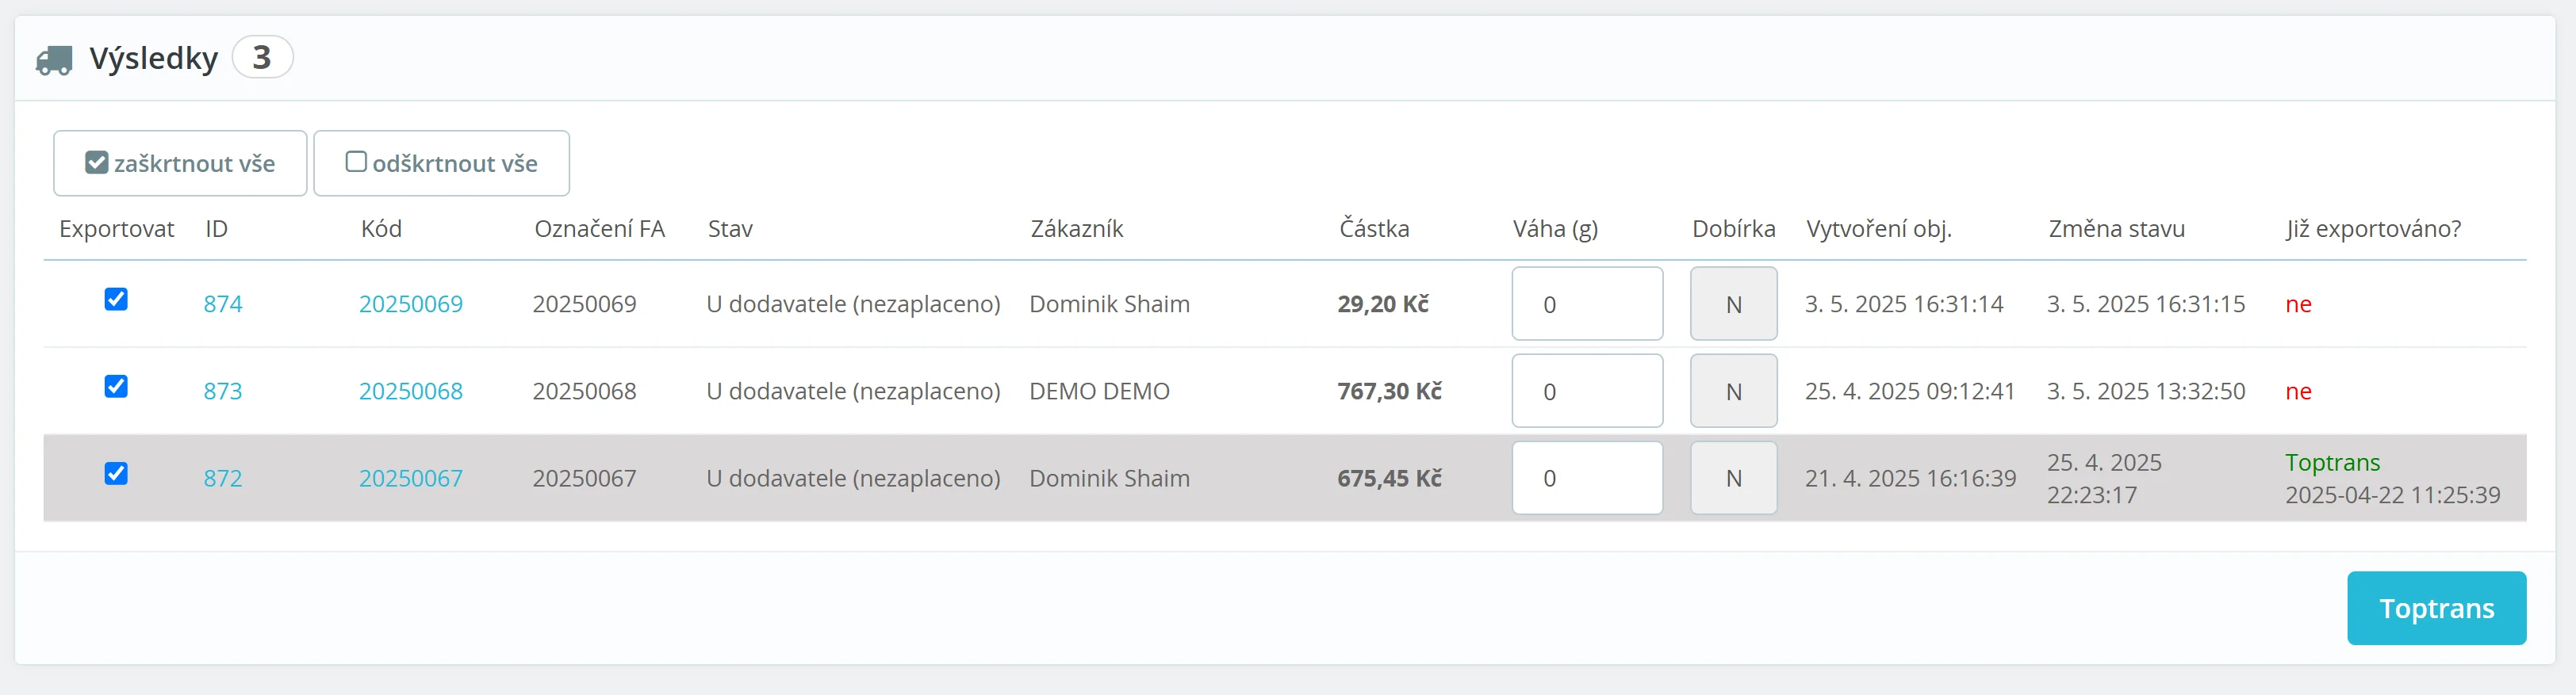Click the results count badge '3'
The image size is (2576, 695).
(262, 57)
